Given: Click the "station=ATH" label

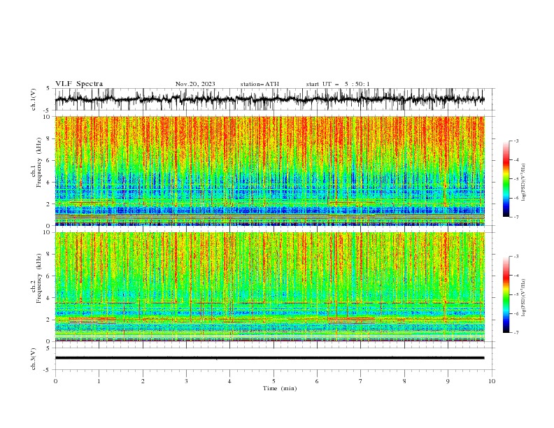Looking at the screenshot, I should 260,84.
